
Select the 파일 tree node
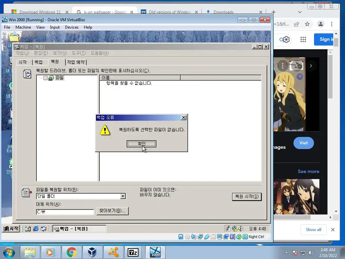(x=59, y=78)
